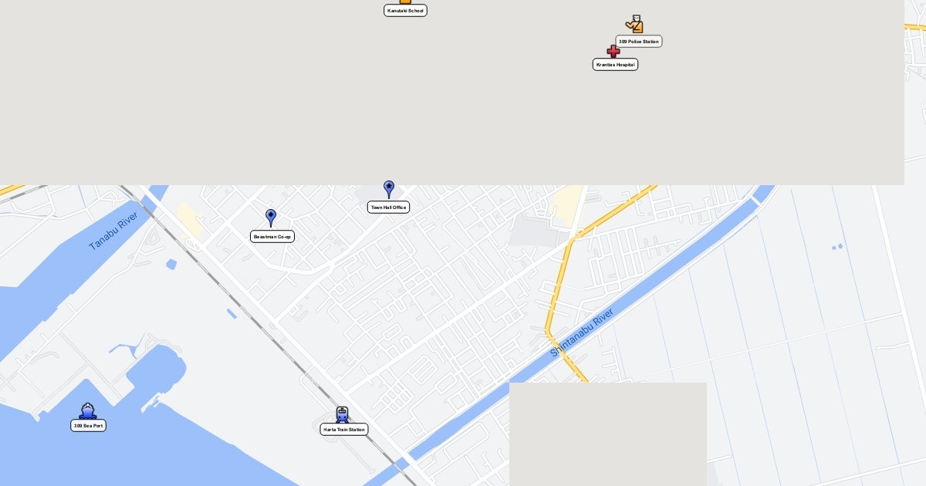Screen dimensions: 926x486
Task: Click the Shintanabu River text
Action: tap(582, 332)
